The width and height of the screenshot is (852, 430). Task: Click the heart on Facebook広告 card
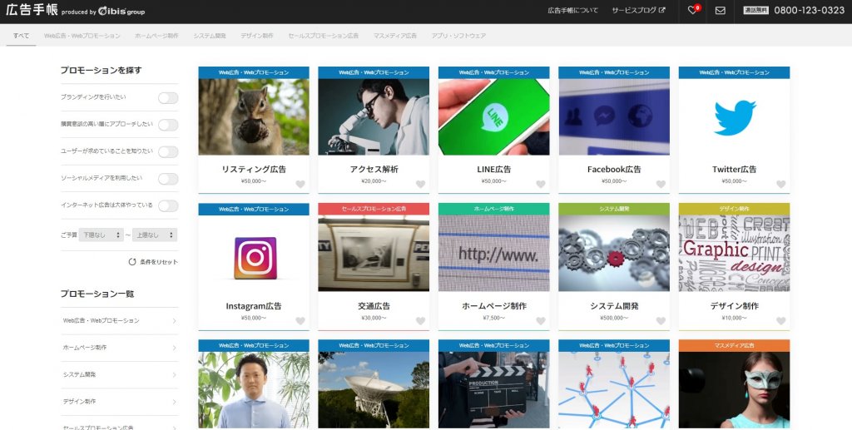[661, 184]
